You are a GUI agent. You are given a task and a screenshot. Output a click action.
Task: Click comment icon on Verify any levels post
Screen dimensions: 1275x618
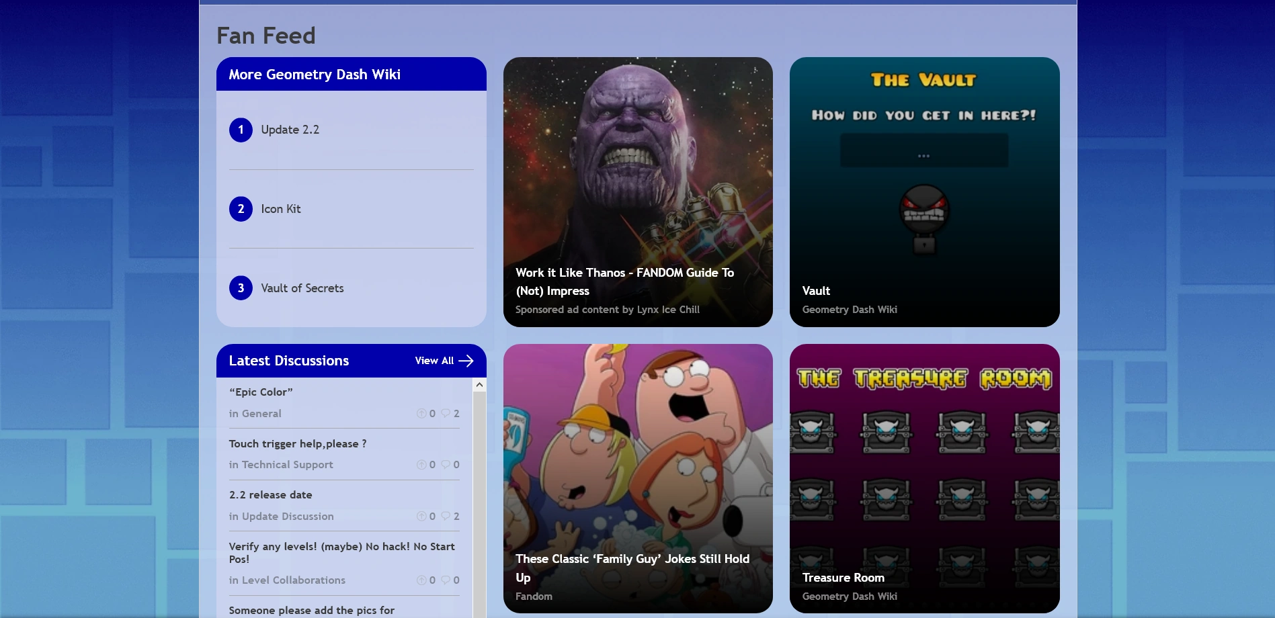pyautogui.click(x=446, y=580)
